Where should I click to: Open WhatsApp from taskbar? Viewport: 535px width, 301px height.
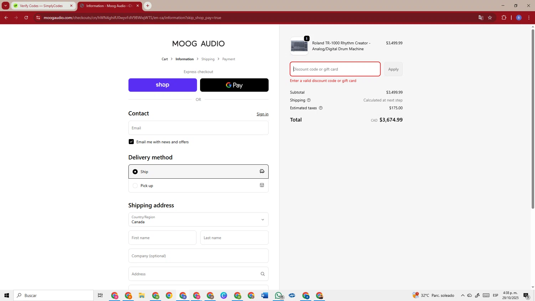pos(279,295)
